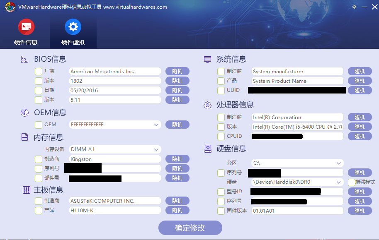
Task: Enable system 制造商 checkbox
Action: [221, 72]
